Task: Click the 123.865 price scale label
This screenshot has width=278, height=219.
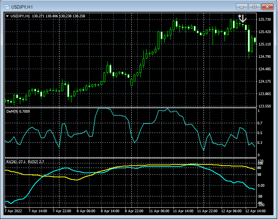Action: (x=265, y=94)
